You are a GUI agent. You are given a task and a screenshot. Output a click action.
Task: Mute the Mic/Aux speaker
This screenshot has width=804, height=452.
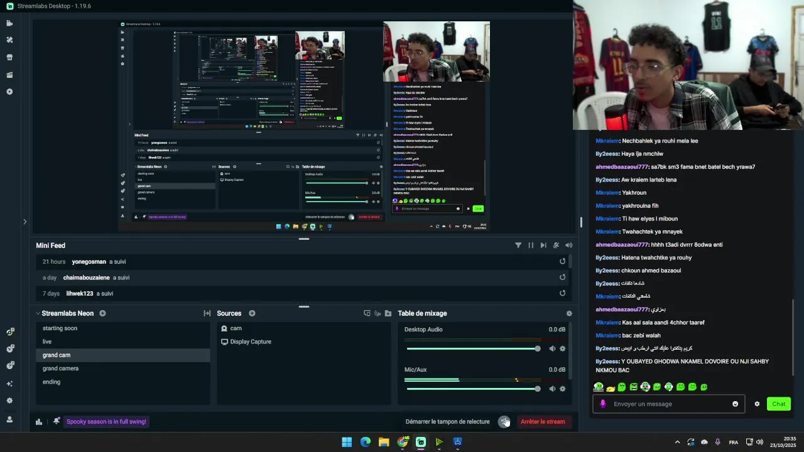pos(552,389)
